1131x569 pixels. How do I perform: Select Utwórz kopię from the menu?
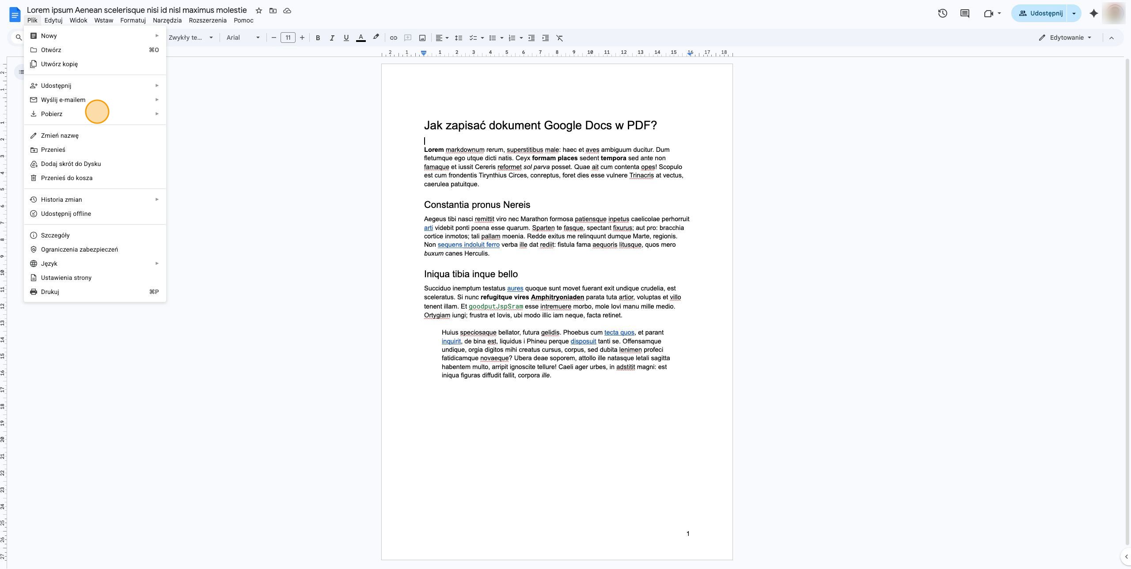click(95, 64)
